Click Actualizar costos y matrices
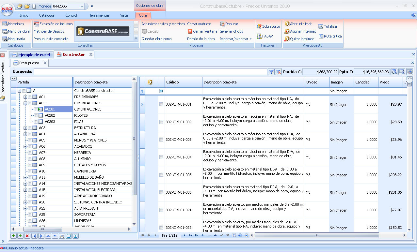Screen dimensions: 417x252 163,23
